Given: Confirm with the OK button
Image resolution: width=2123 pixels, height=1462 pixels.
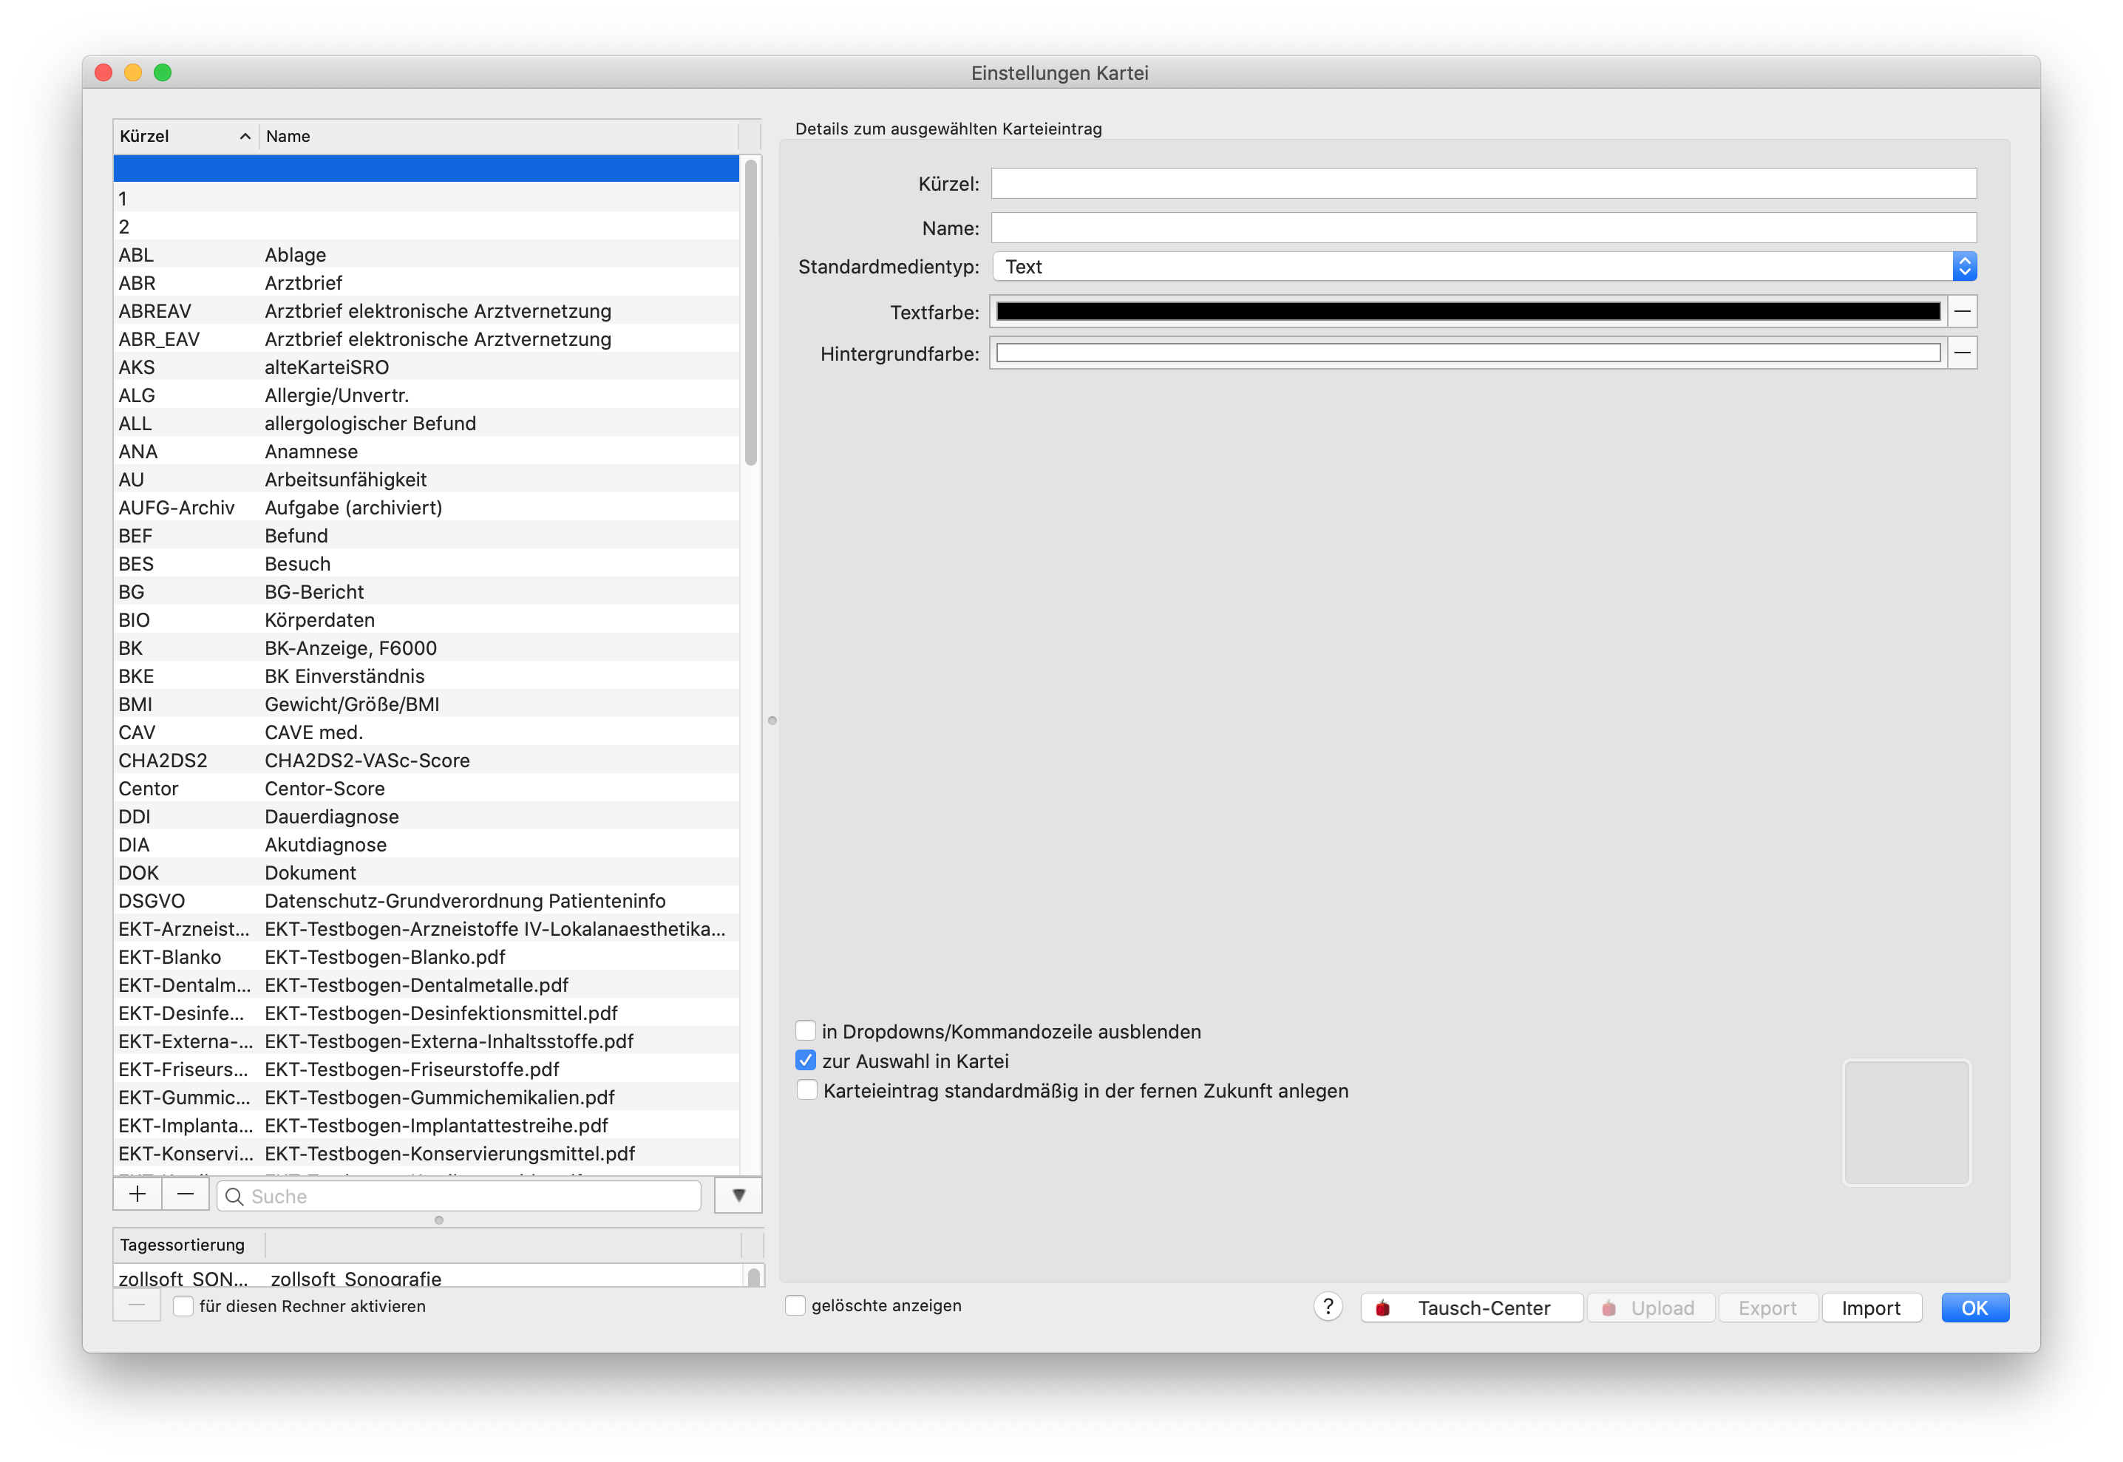Looking at the screenshot, I should [1974, 1308].
